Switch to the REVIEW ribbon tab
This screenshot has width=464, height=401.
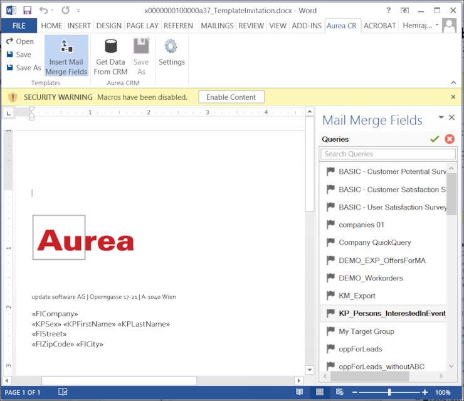251,26
